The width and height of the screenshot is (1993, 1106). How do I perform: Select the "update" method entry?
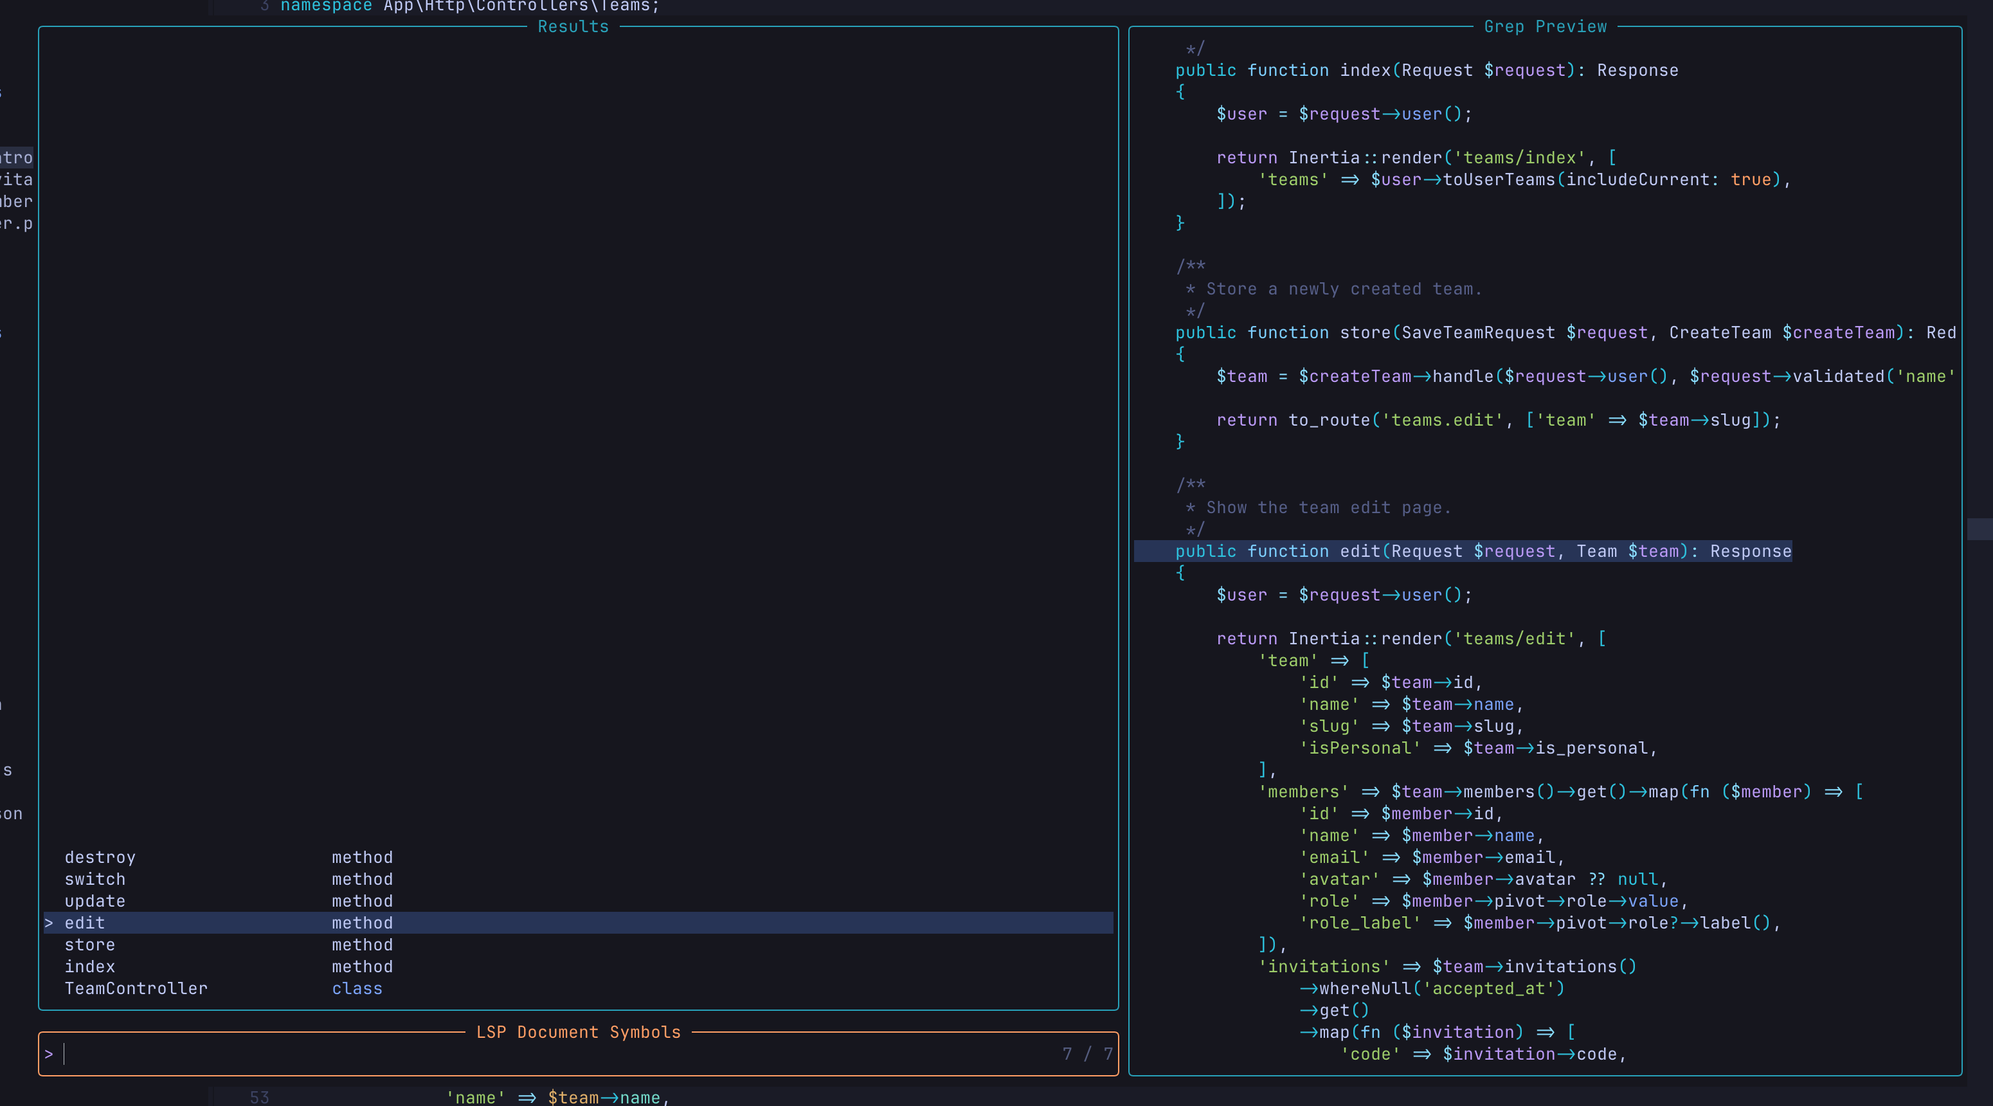(x=95, y=901)
